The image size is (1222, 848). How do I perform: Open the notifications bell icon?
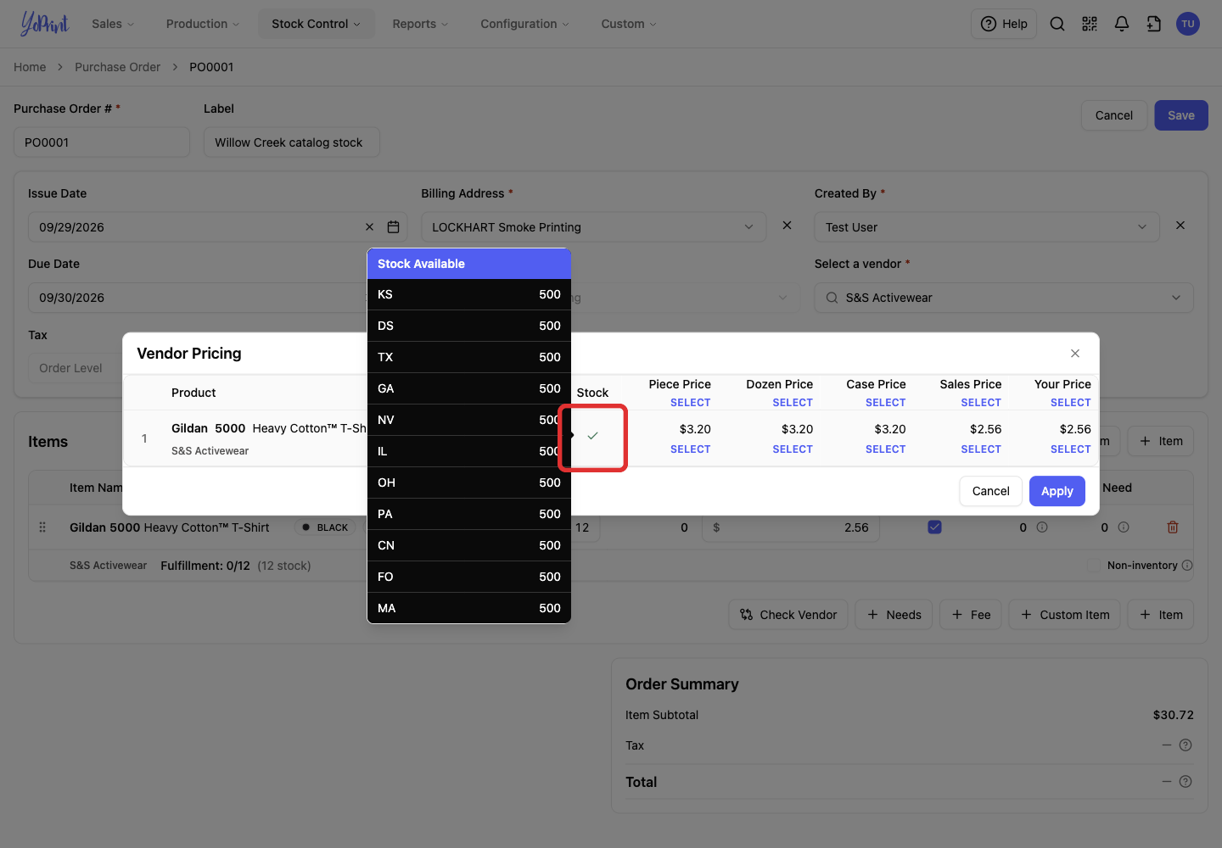click(x=1122, y=24)
